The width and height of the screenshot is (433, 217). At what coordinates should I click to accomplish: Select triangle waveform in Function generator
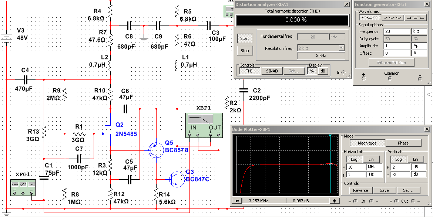coord(393,17)
